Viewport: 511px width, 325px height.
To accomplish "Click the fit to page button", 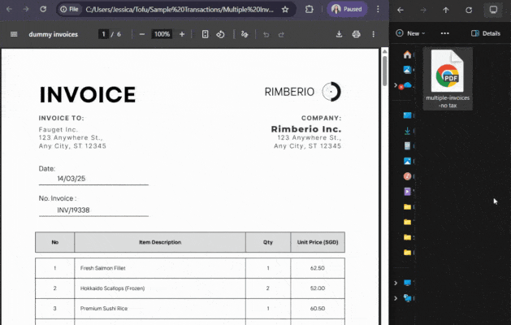I will [x=205, y=34].
